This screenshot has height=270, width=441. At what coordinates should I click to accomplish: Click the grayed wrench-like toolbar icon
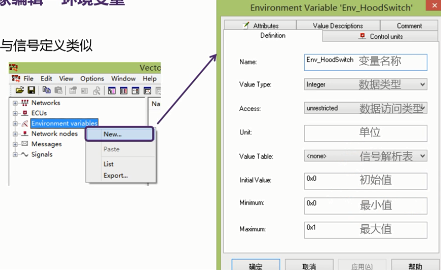coord(97,91)
